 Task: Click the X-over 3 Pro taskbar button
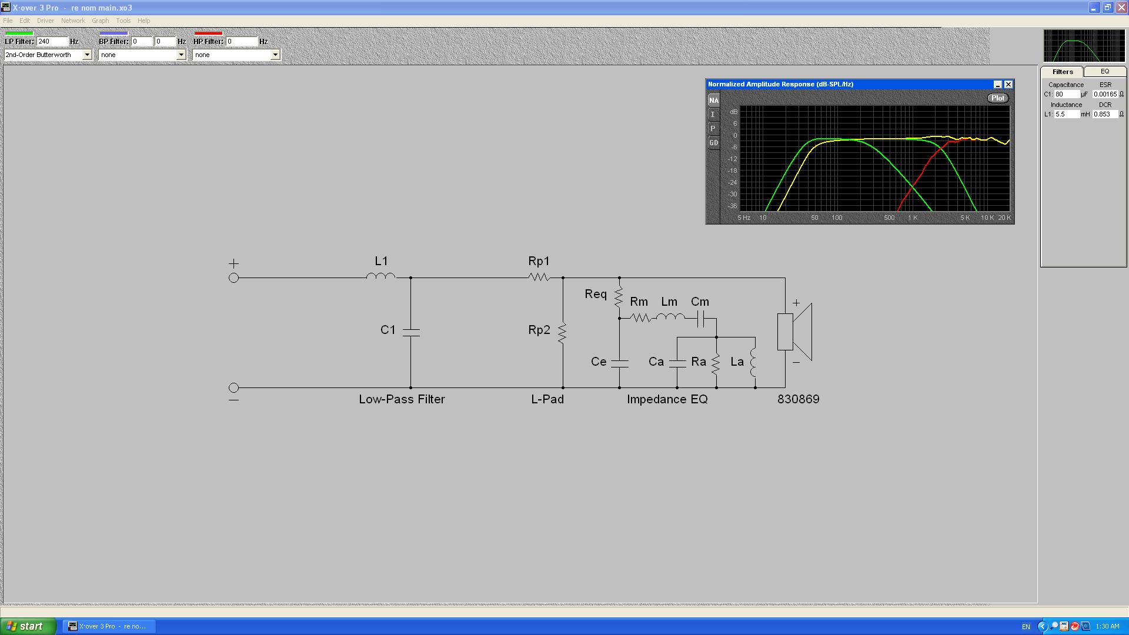(109, 626)
